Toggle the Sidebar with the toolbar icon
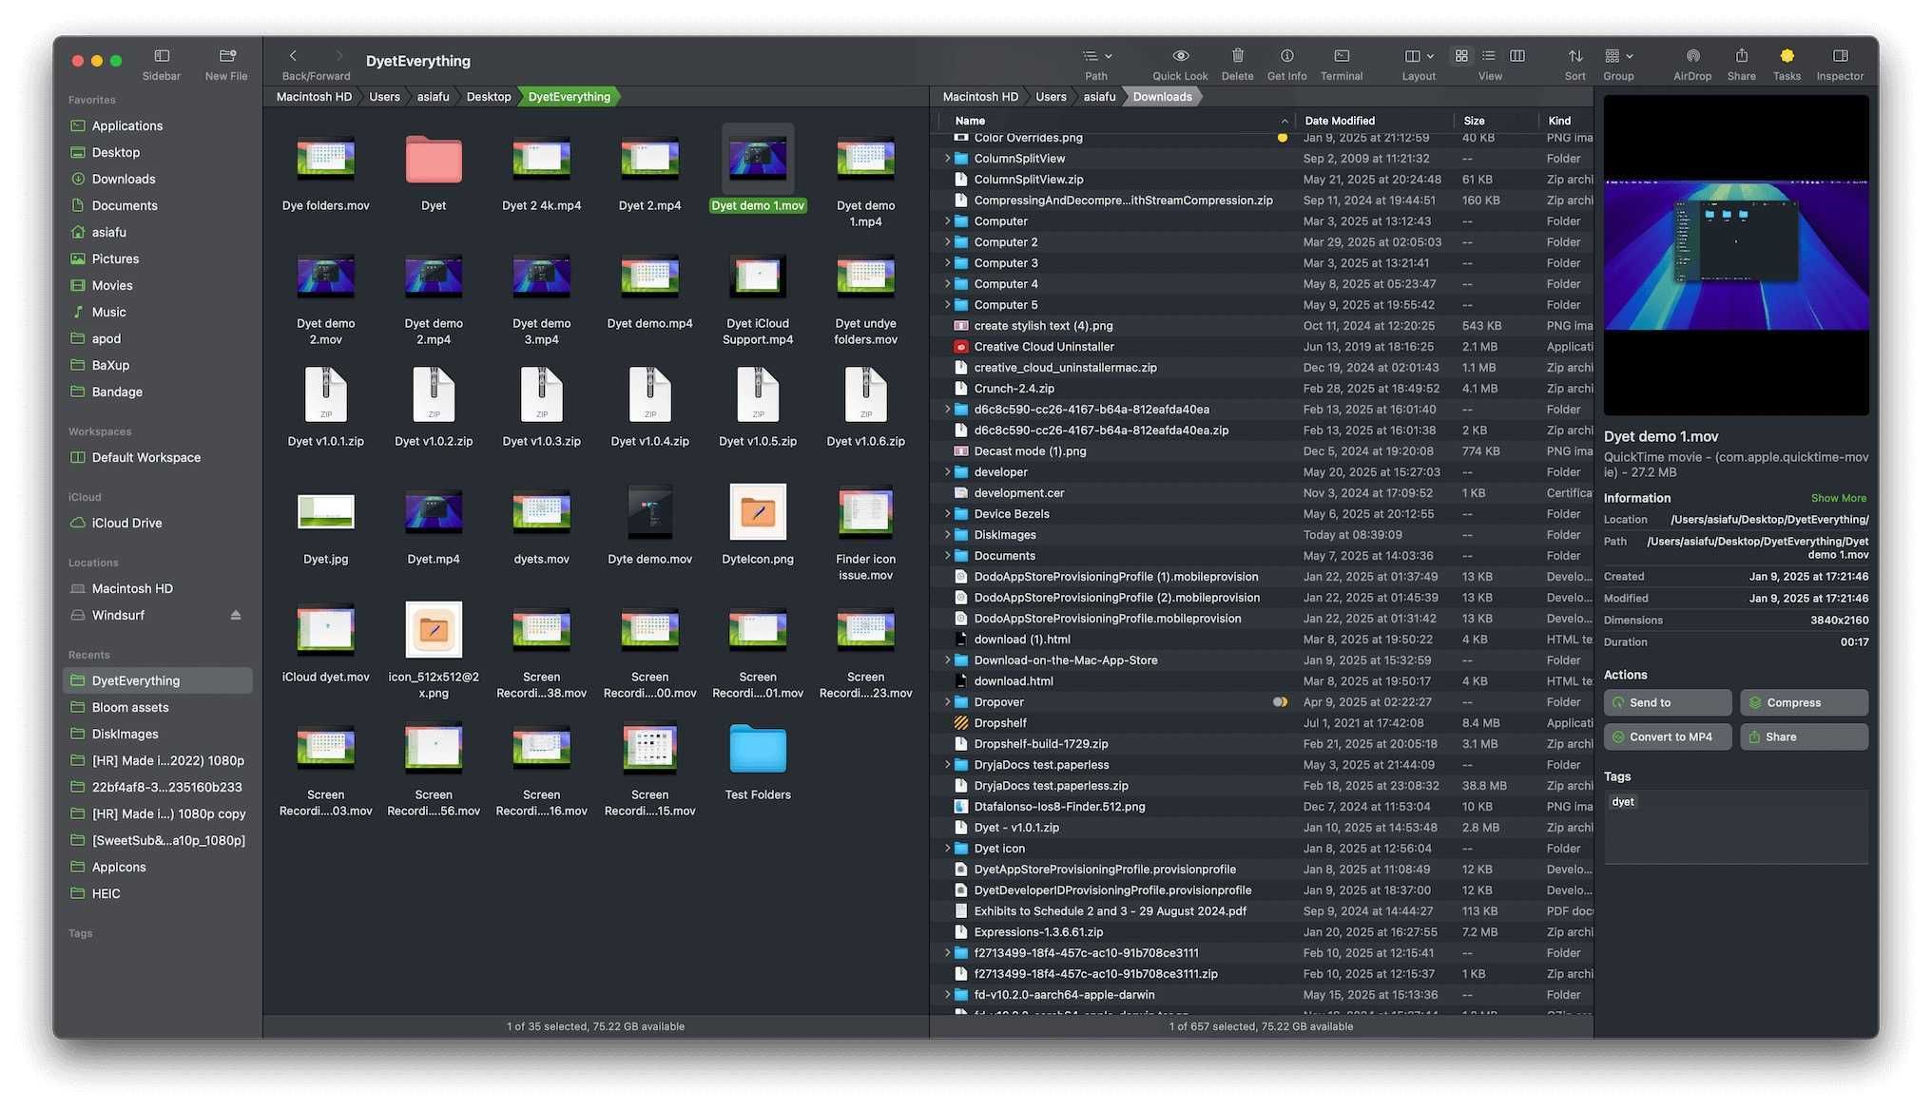The height and width of the screenshot is (1109, 1932). (161, 56)
